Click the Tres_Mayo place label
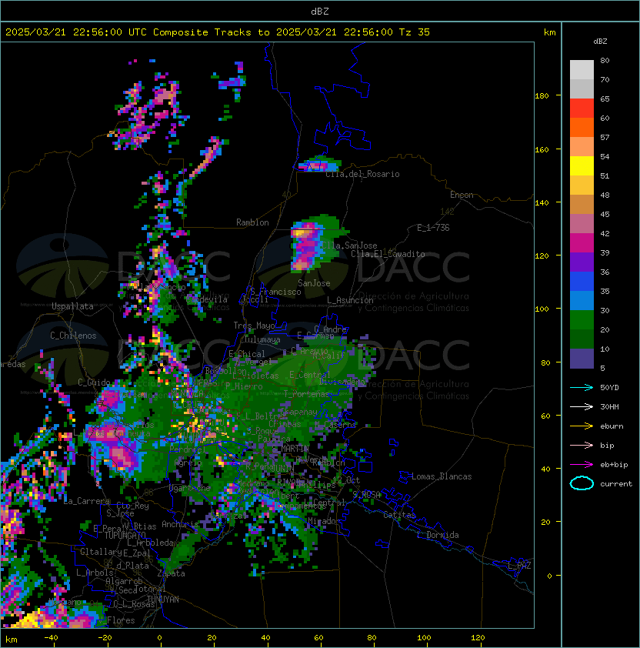The width and height of the screenshot is (640, 648). pos(254,326)
